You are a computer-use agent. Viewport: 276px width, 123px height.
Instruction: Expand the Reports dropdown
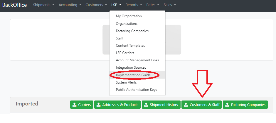click(x=134, y=5)
